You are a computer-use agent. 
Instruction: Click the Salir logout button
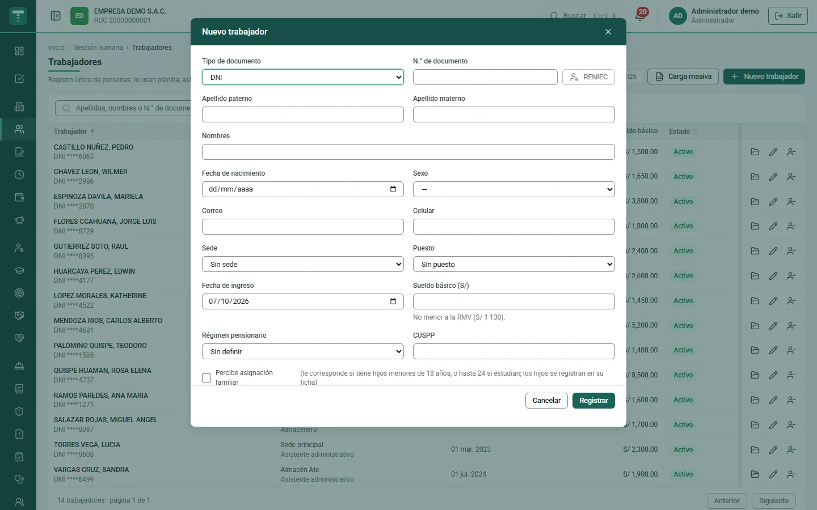[787, 16]
